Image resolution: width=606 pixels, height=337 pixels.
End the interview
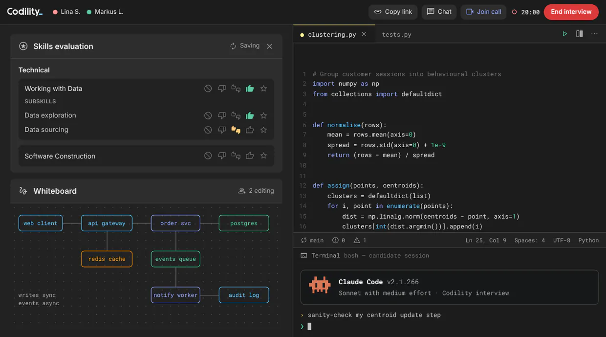click(571, 12)
